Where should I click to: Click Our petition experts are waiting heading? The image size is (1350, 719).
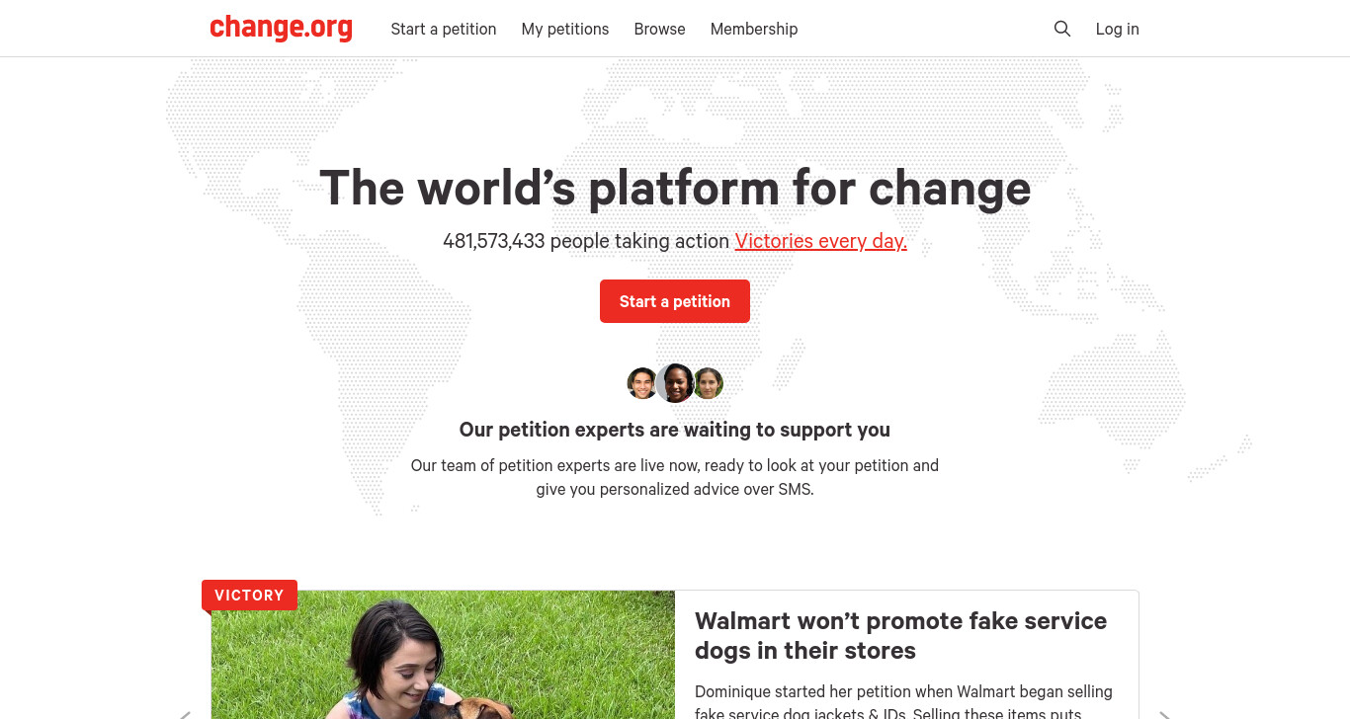675,430
